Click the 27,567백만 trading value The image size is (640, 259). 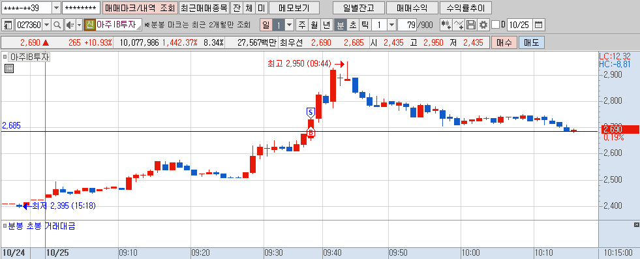[257, 42]
